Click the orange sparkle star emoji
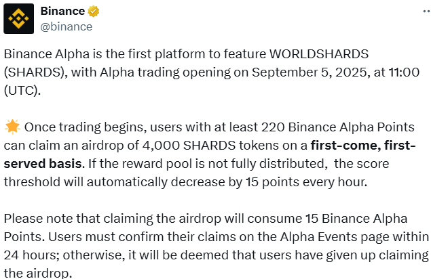Image resolution: width=431 pixels, height=279 pixels. (x=12, y=127)
